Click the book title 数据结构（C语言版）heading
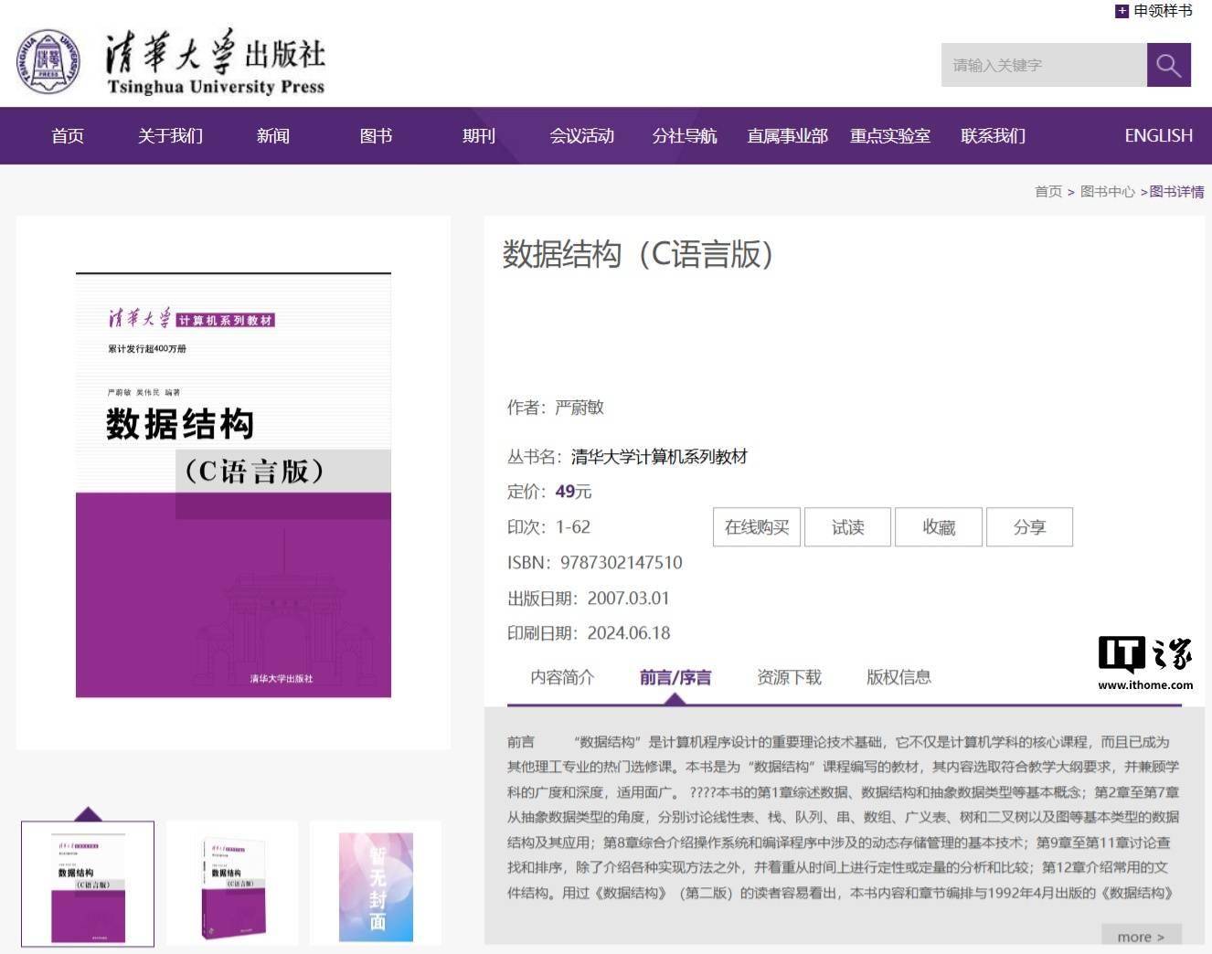The height and width of the screenshot is (954, 1212). [x=639, y=254]
